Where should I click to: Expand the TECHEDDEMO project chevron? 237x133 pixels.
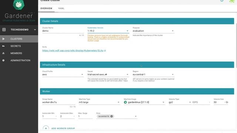coord(35,30)
